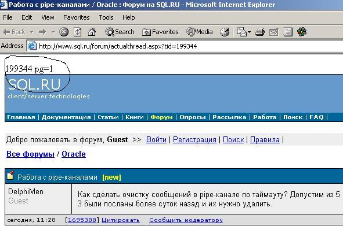This screenshot has height=226, width=343.
Task: Click the Print icon
Action: [x=260, y=32]
